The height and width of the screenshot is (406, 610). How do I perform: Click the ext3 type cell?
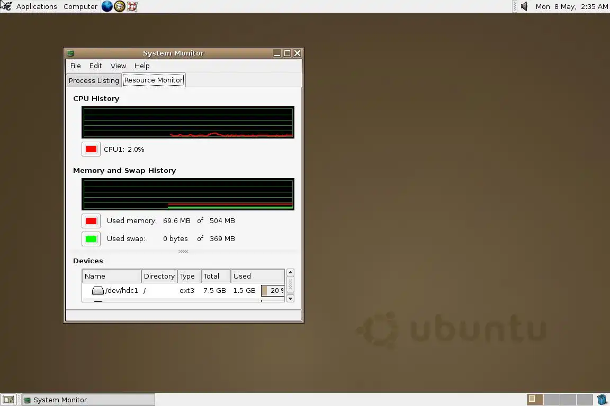point(187,290)
